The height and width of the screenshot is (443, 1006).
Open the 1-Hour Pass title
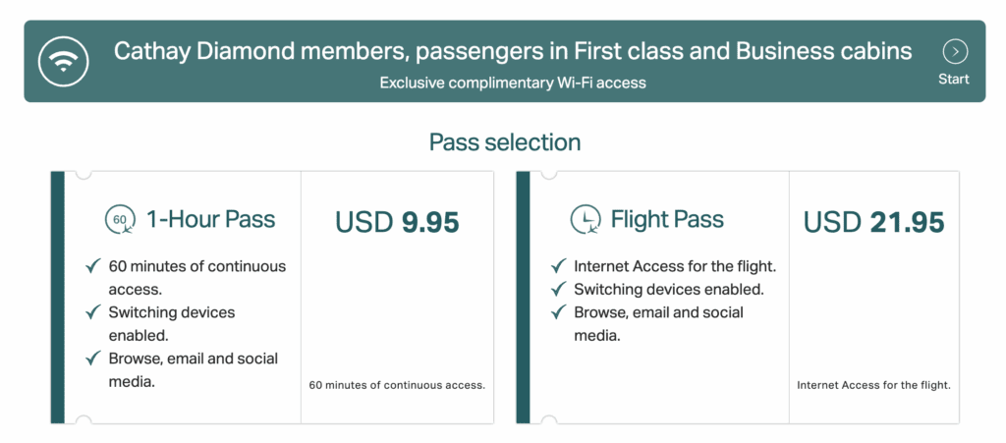211,219
